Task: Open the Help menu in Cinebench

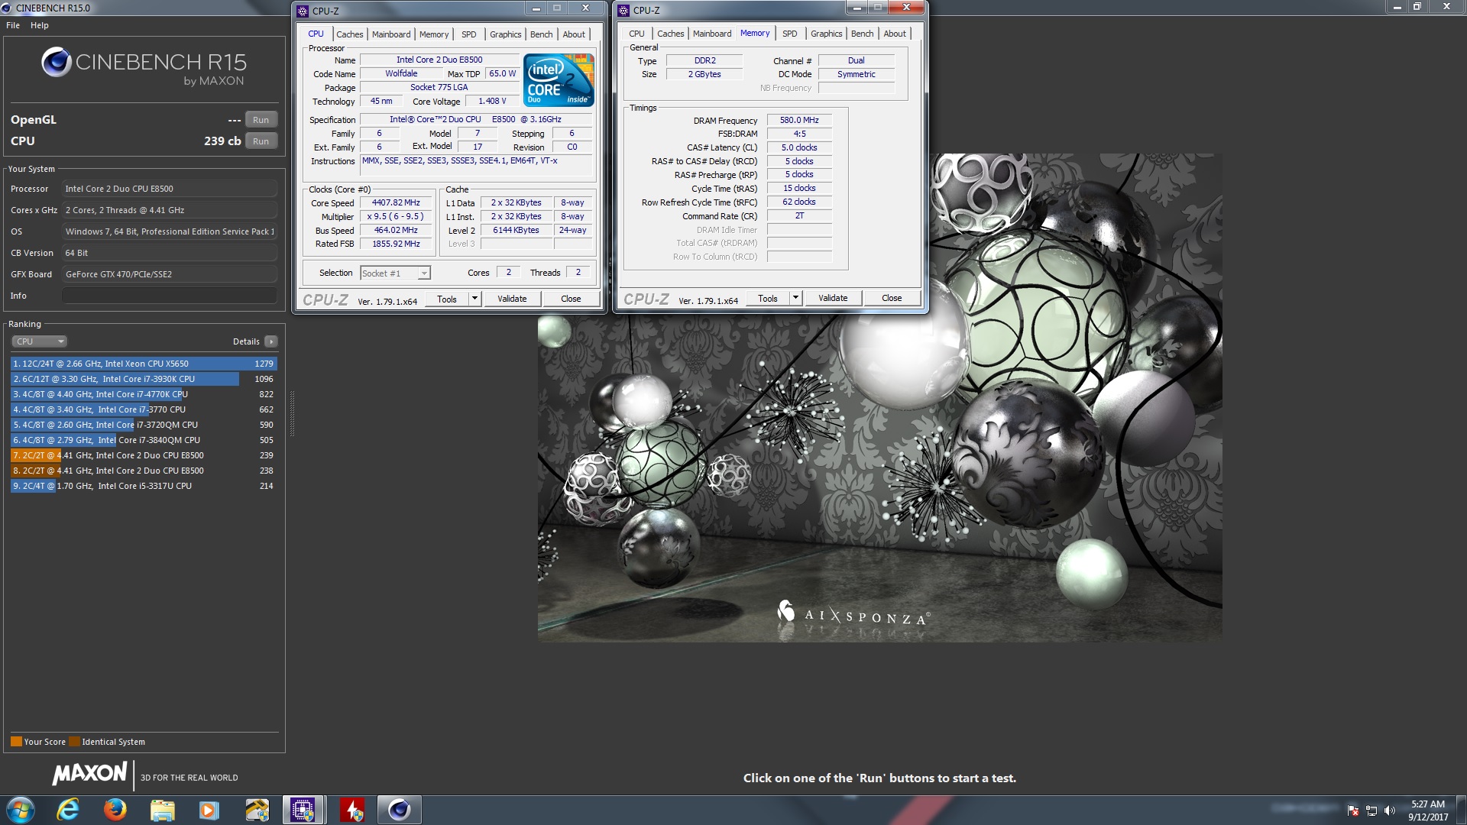Action: click(x=40, y=25)
